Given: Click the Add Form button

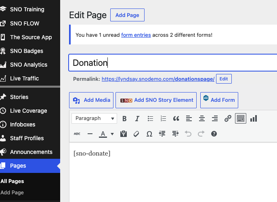Looking at the screenshot, I should tap(219, 100).
